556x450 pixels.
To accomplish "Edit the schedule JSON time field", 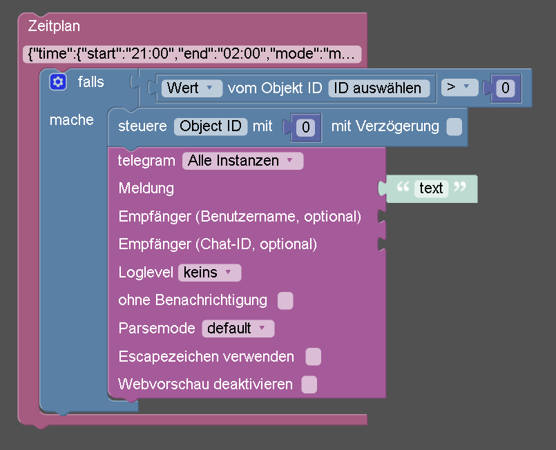I will pos(192,54).
